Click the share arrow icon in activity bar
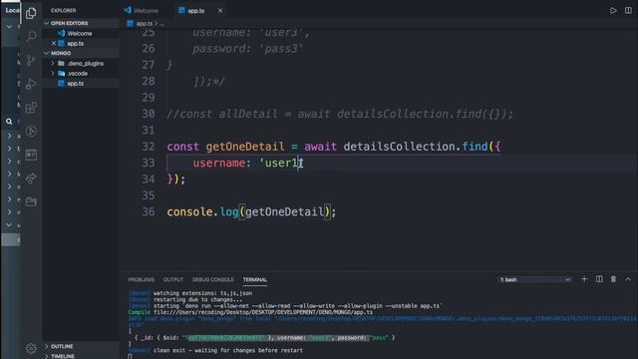The image size is (638, 359). click(31, 179)
